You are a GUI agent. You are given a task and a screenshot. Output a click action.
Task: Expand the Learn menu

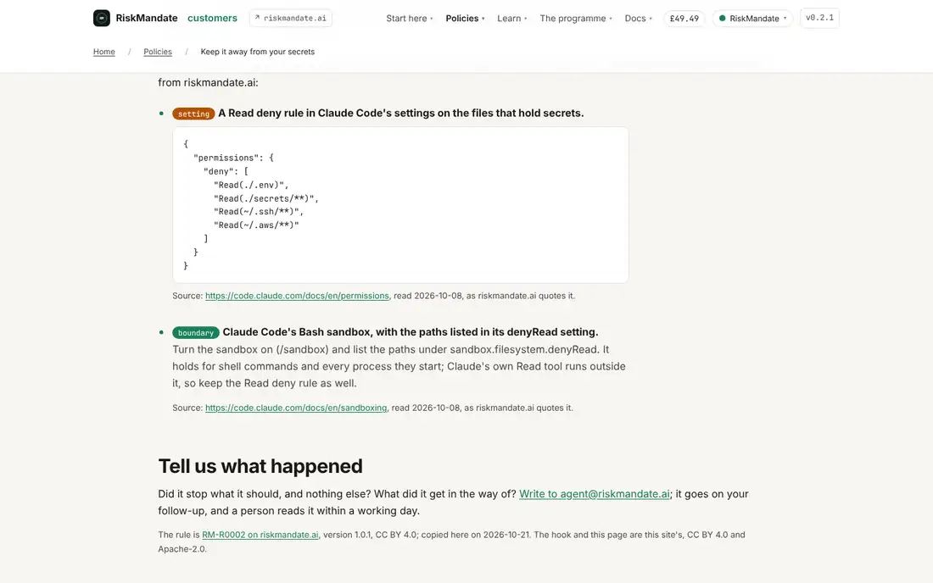point(512,19)
